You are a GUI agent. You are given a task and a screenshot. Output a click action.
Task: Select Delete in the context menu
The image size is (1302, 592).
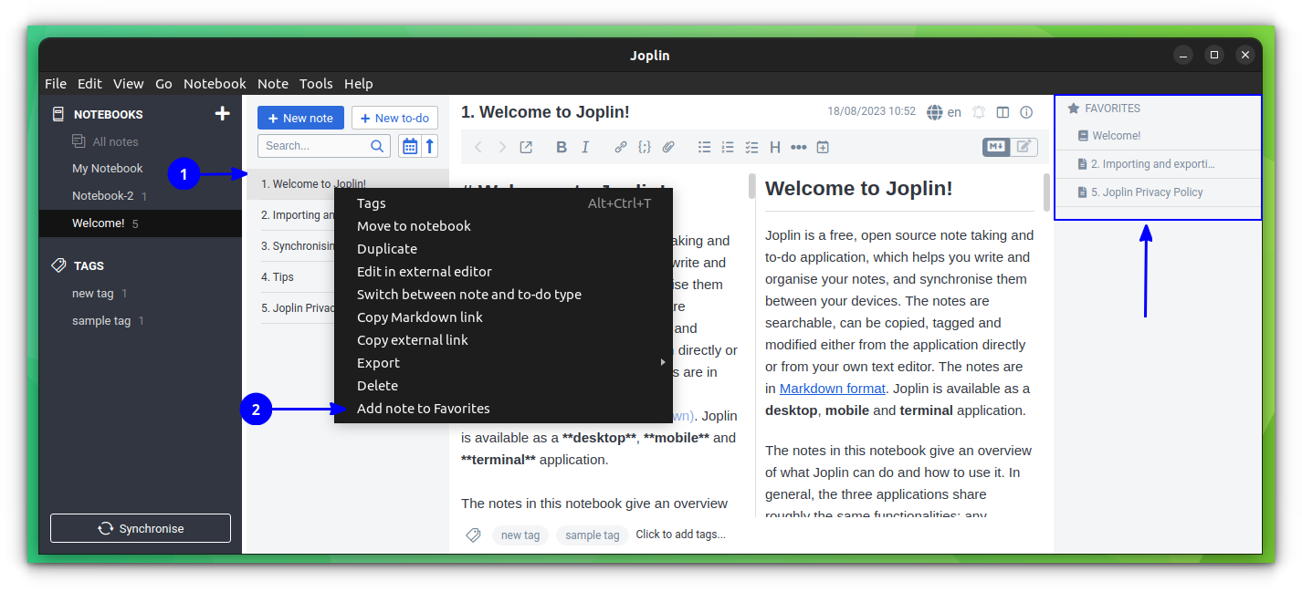coord(503,386)
